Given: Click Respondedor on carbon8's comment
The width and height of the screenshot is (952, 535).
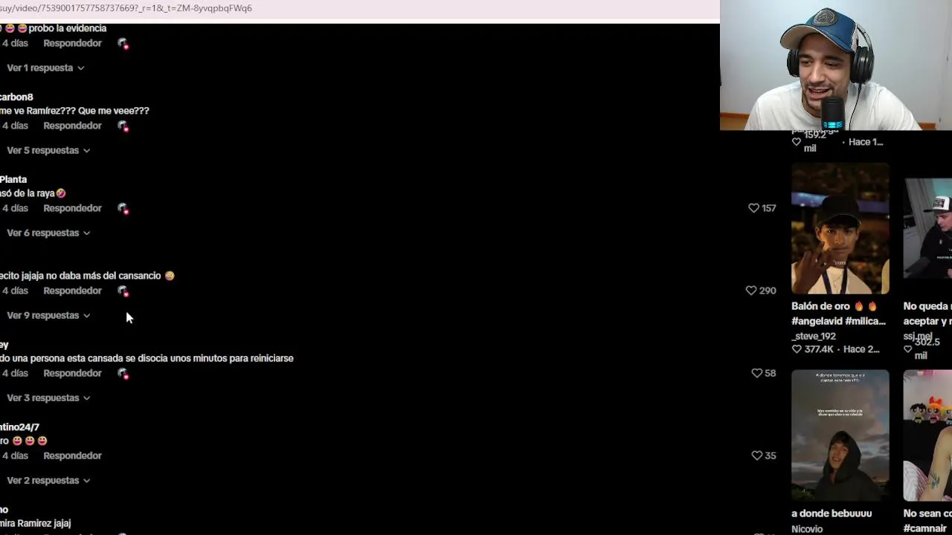Looking at the screenshot, I should 72,126.
